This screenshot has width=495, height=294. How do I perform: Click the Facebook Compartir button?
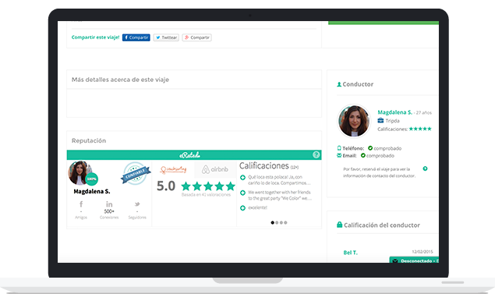(x=136, y=37)
